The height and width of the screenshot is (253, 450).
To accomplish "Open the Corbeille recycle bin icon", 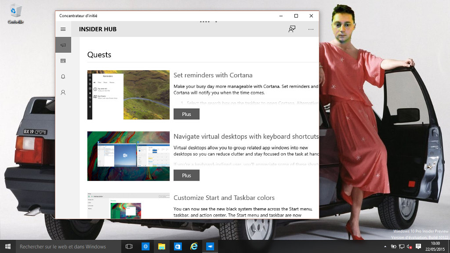I will [x=16, y=14].
